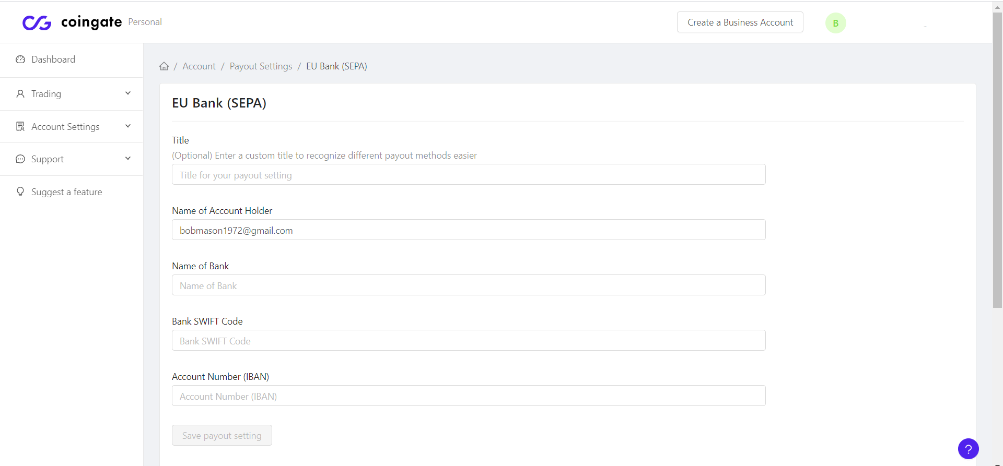Focus the Title input field

(469, 175)
